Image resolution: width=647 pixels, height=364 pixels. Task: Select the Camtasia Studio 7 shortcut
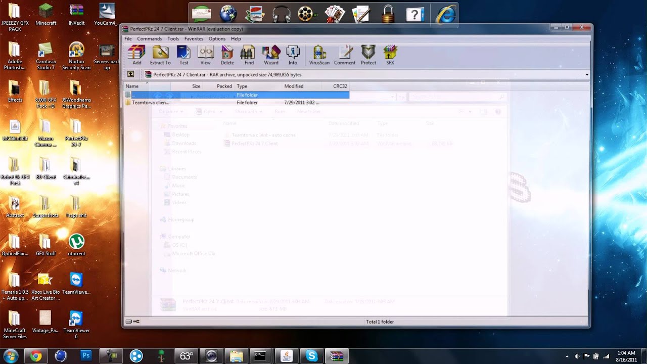(x=46, y=56)
